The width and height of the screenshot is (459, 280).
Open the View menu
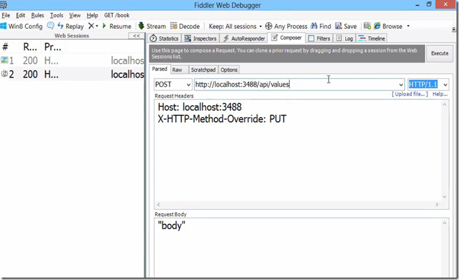(x=75, y=15)
